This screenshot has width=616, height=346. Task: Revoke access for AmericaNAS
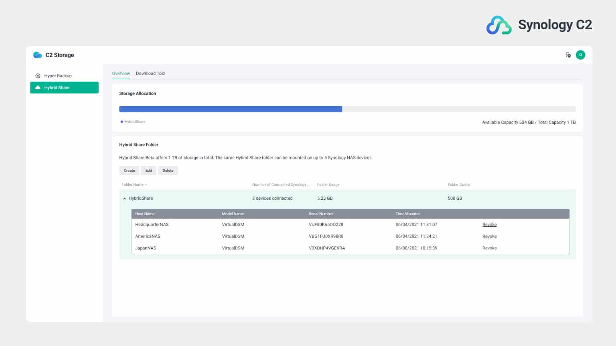(x=489, y=237)
